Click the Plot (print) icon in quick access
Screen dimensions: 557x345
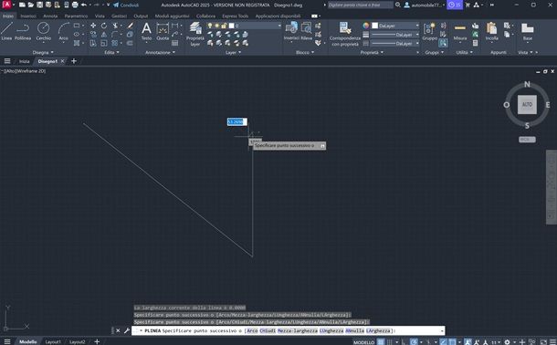click(x=75, y=5)
